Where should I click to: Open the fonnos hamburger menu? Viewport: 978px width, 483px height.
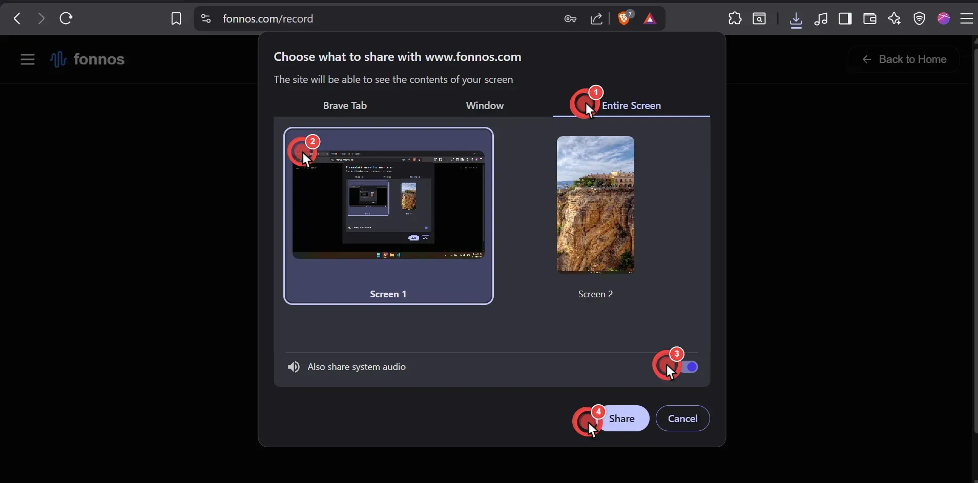27,59
